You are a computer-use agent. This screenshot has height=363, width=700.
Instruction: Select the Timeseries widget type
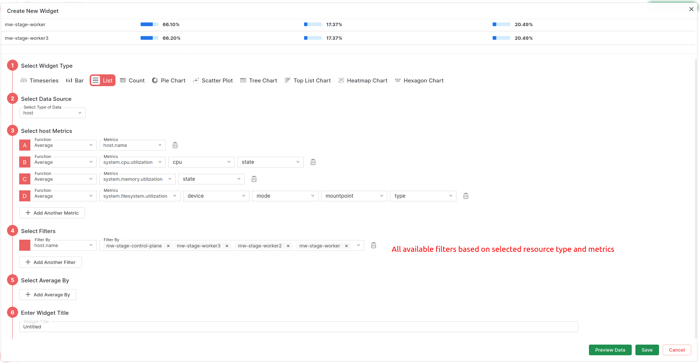point(39,81)
